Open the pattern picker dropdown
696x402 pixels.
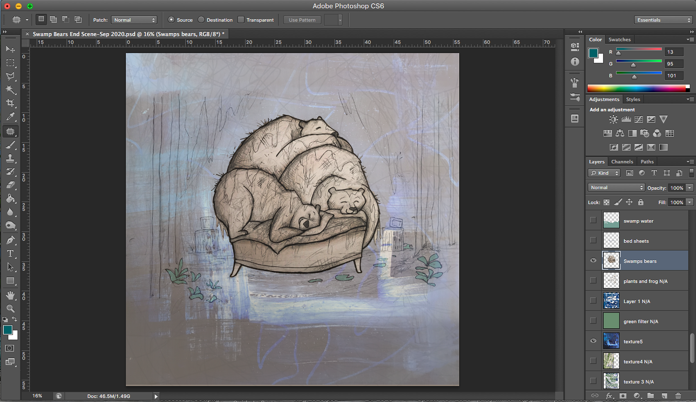tap(340, 20)
